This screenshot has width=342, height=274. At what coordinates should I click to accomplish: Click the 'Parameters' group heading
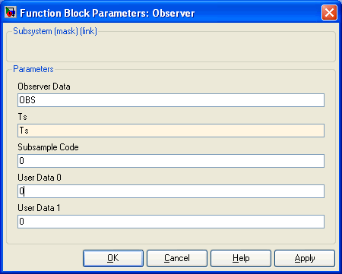[x=33, y=69]
